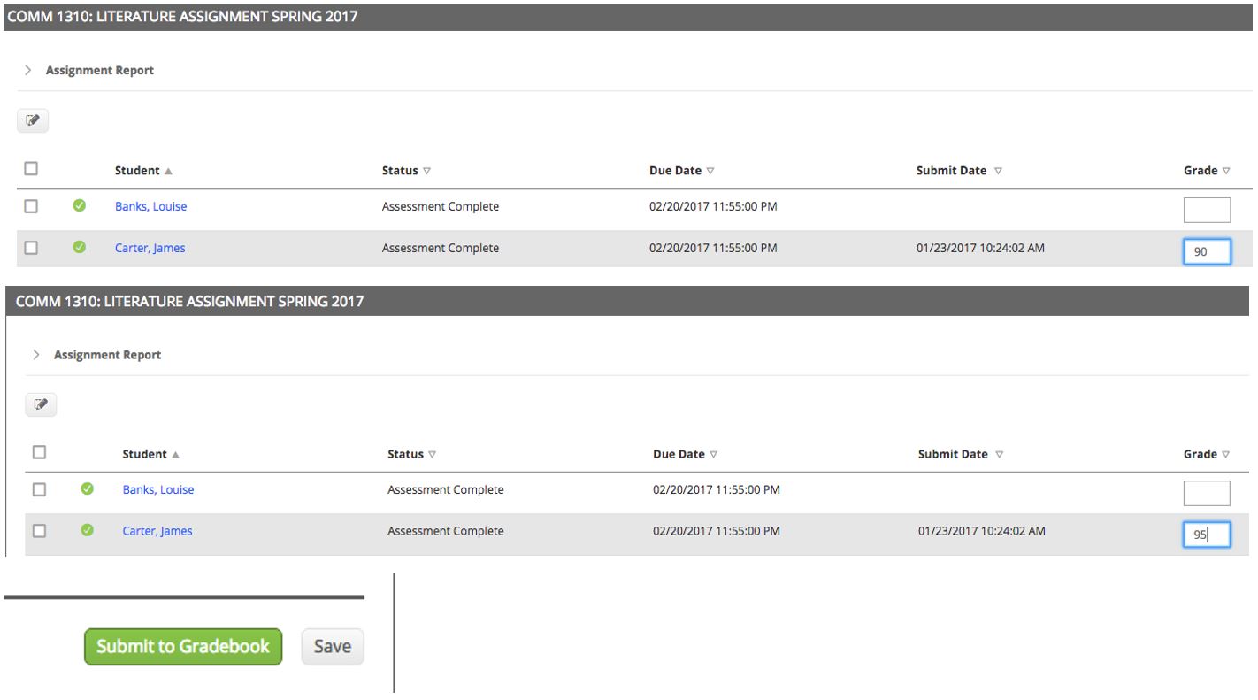Click the empty grade field for Banks, Louise in the upper table
The width and height of the screenshot is (1258, 700).
click(1207, 210)
